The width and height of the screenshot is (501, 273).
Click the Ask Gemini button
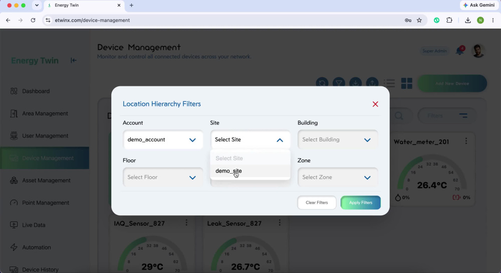pyautogui.click(x=479, y=5)
